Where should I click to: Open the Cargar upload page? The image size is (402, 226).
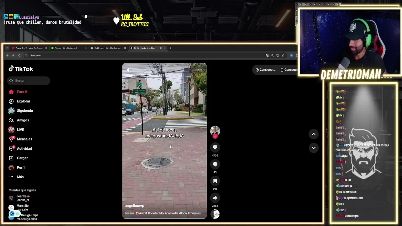coord(18,158)
